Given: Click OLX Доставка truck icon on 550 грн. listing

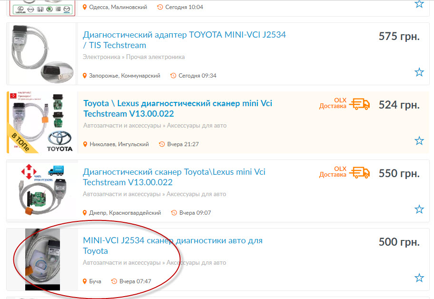Looking at the screenshot, I should pyautogui.click(x=359, y=172).
